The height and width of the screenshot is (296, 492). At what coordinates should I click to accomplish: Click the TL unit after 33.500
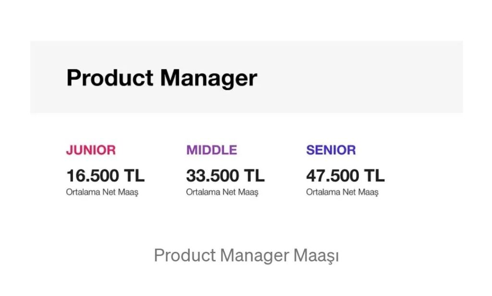pyautogui.click(x=254, y=176)
